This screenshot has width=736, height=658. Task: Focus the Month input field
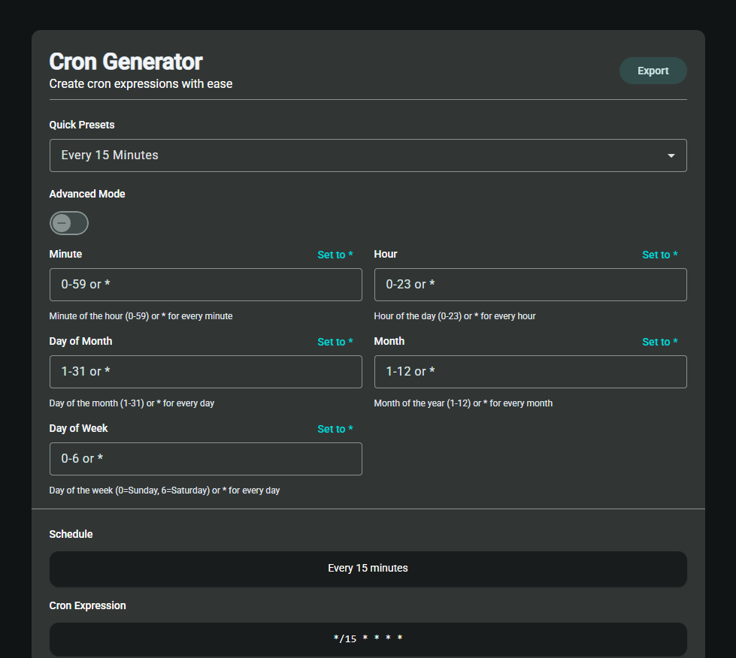pyautogui.click(x=531, y=372)
